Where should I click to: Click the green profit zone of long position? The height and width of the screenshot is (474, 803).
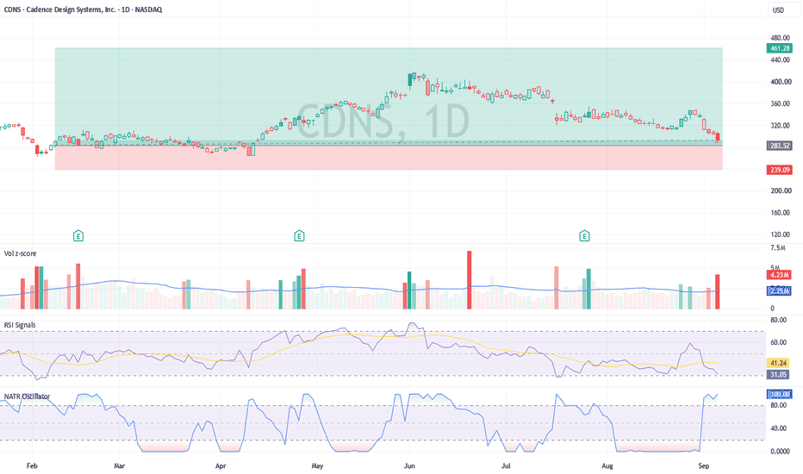coord(389,97)
